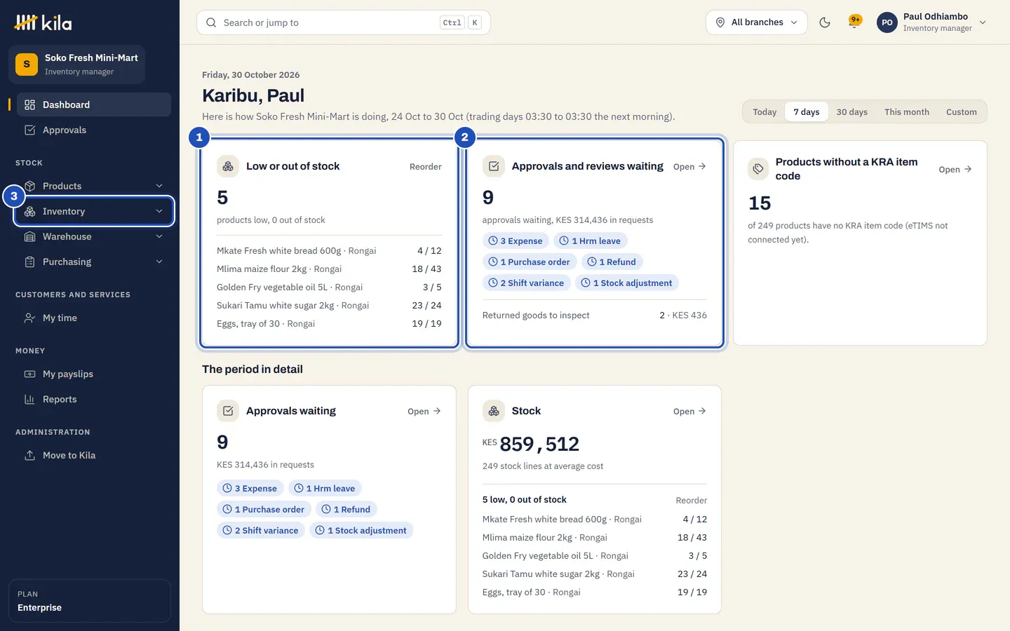Open the All branches dropdown
1010x631 pixels.
(x=756, y=22)
